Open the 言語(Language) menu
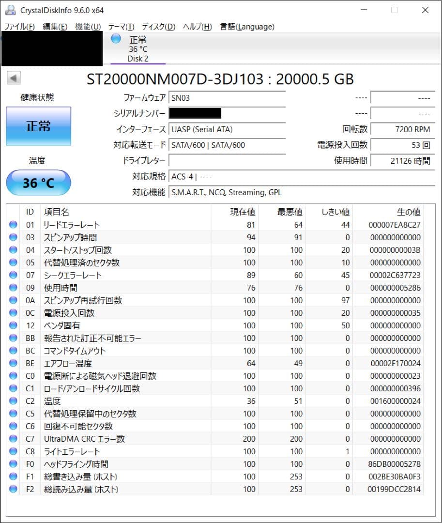 (248, 27)
